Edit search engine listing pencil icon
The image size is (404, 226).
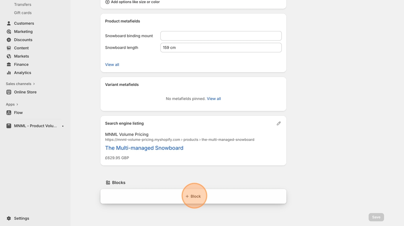(278, 123)
